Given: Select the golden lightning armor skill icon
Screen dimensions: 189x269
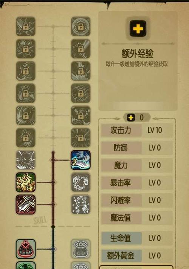Looking at the screenshot, I should pos(26,182).
